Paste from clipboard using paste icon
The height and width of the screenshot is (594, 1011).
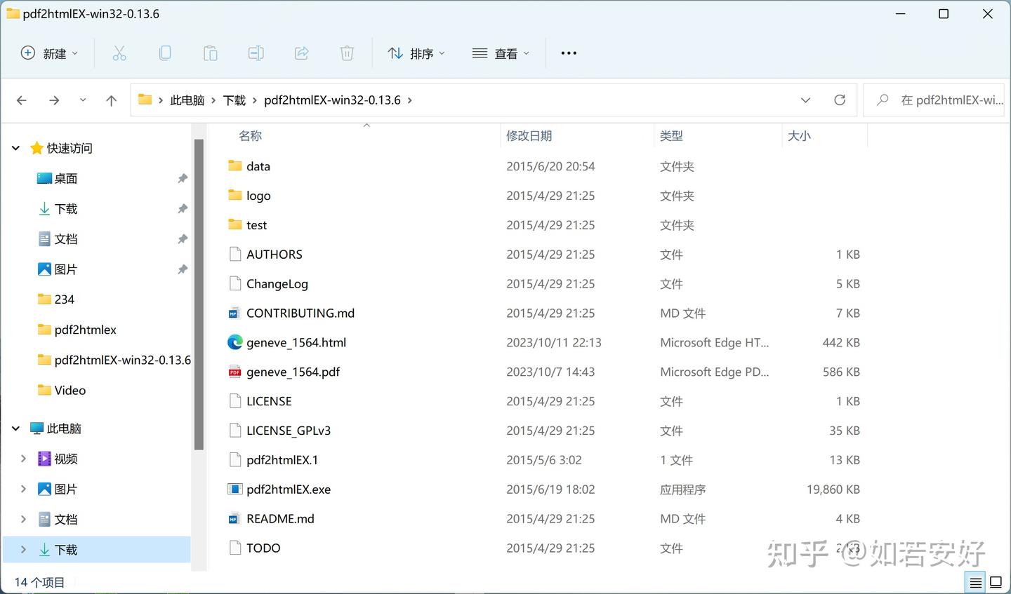(211, 53)
